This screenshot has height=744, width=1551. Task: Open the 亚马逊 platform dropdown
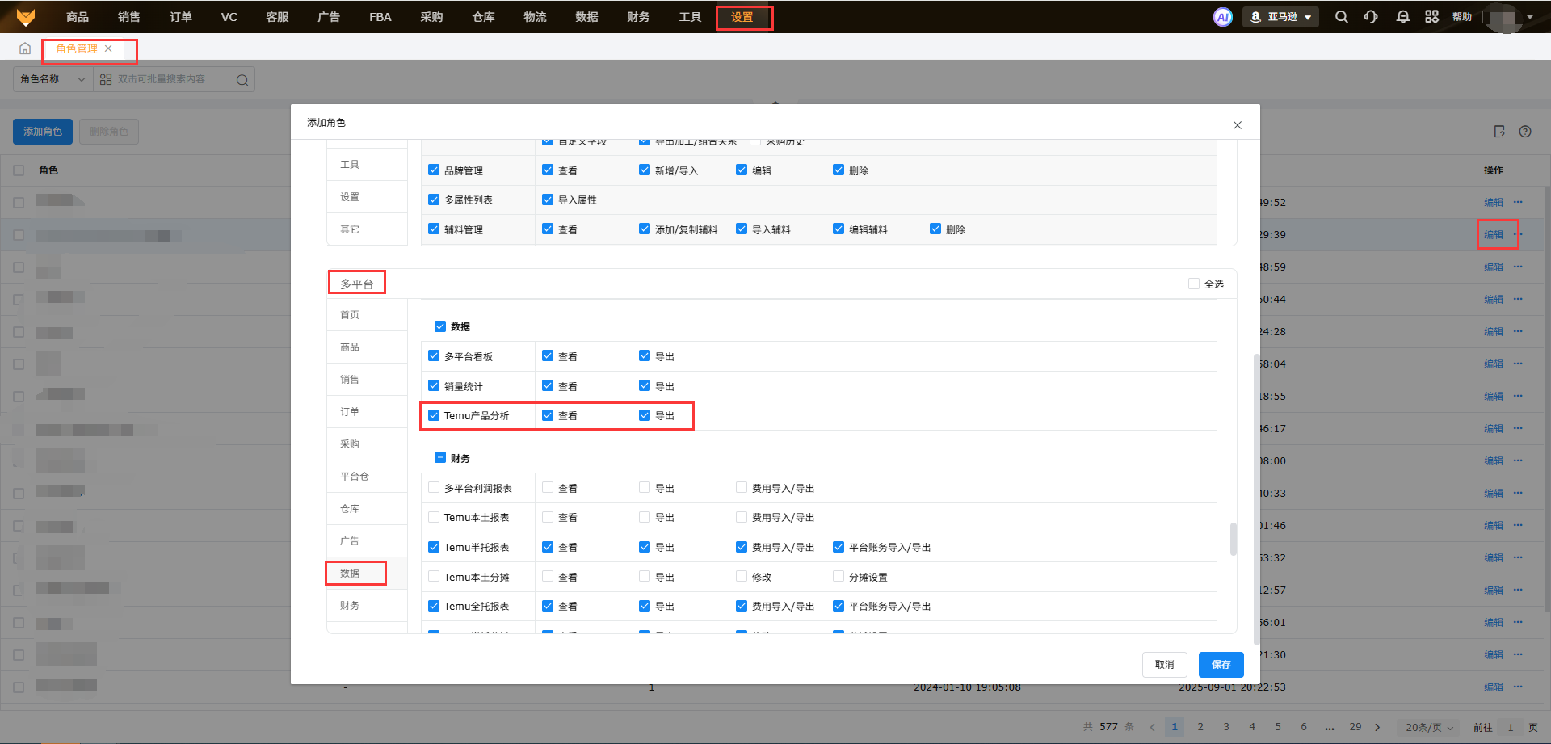1280,17
